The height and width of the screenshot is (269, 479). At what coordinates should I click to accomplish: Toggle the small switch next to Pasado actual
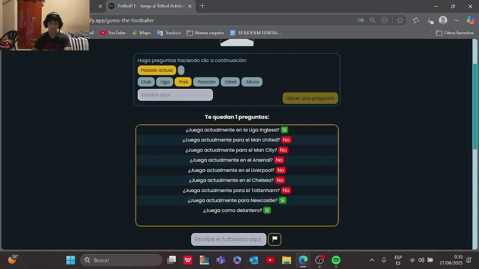[181, 70]
